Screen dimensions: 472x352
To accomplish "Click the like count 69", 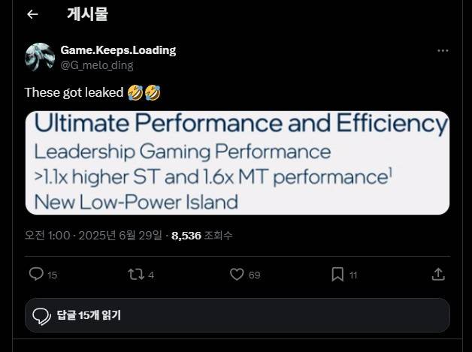I will pyautogui.click(x=254, y=275).
